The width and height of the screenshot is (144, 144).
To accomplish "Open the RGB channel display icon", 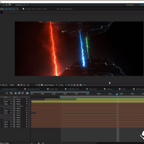I will point(24,85).
